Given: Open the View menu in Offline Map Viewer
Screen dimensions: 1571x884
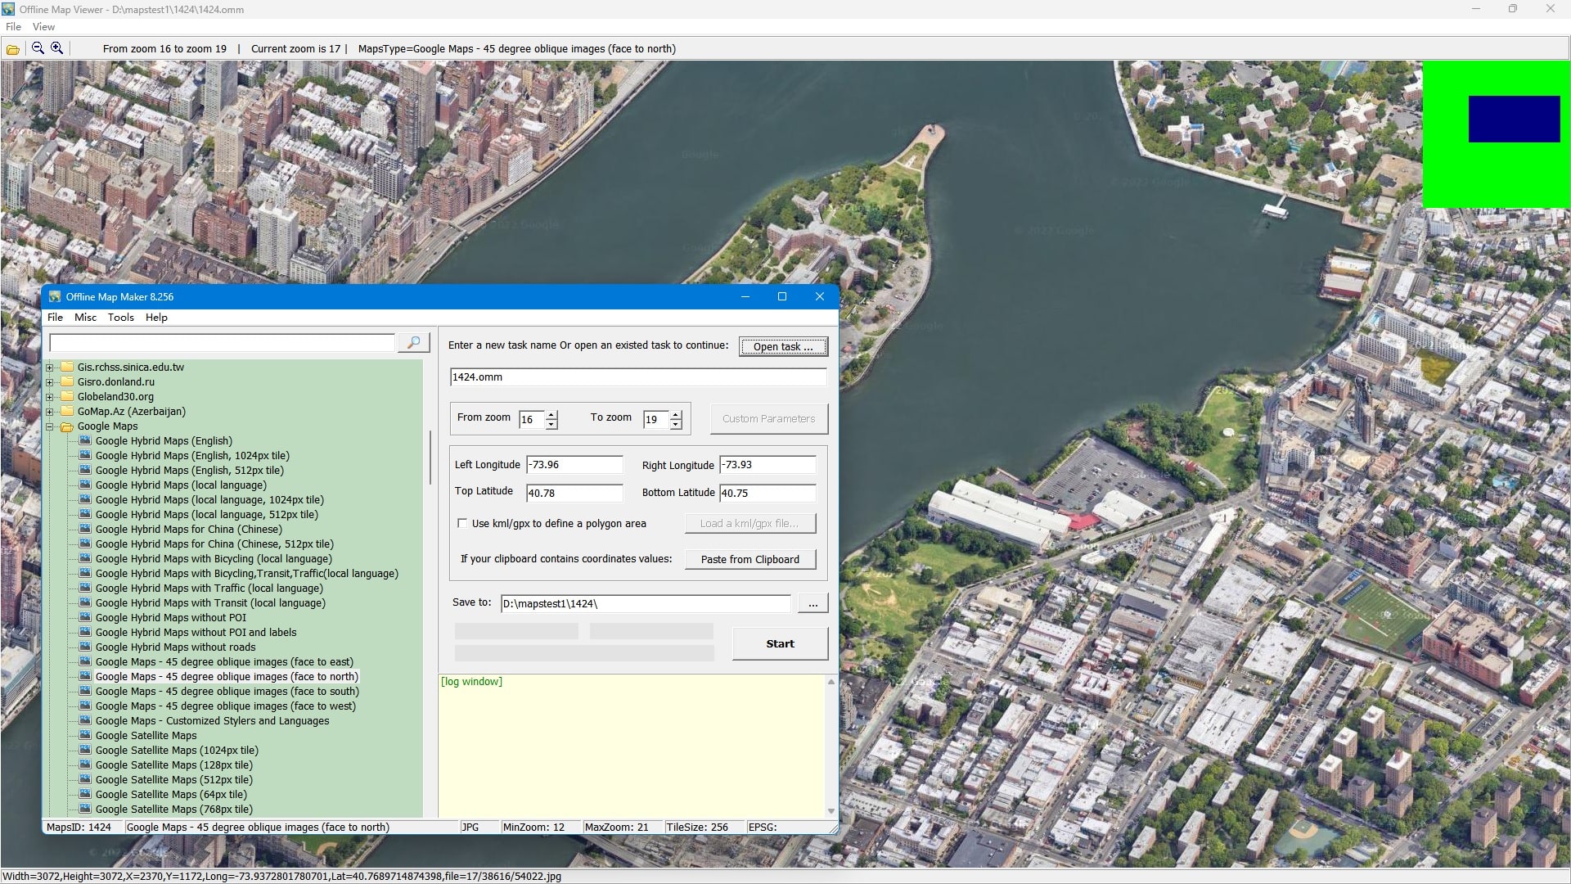Looking at the screenshot, I should coord(43,27).
